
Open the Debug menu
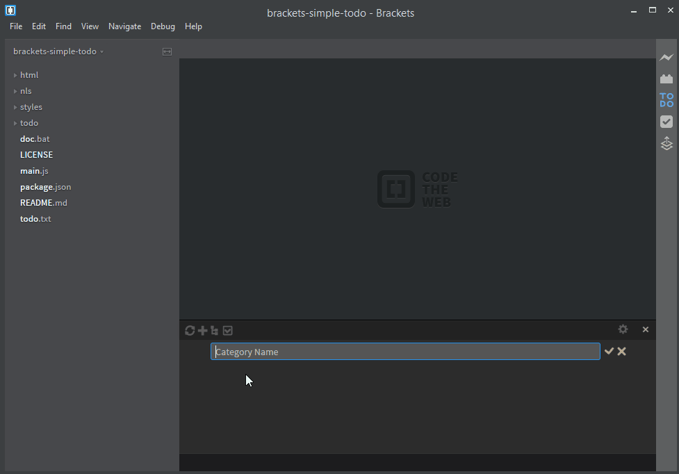pos(163,26)
